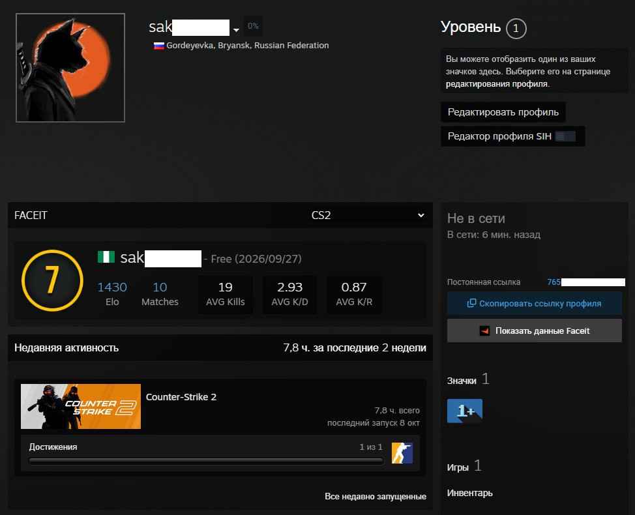635x515 pixels.
Task: Click the 0% badge beside the username
Action: (x=253, y=26)
